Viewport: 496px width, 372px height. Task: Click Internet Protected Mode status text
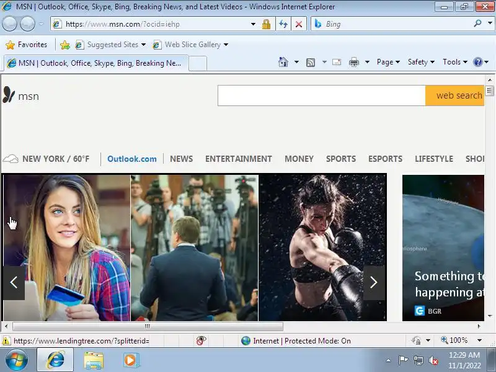click(302, 340)
